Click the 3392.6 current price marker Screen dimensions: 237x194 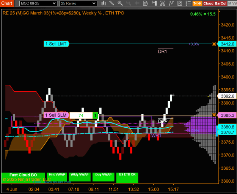pos(227,96)
